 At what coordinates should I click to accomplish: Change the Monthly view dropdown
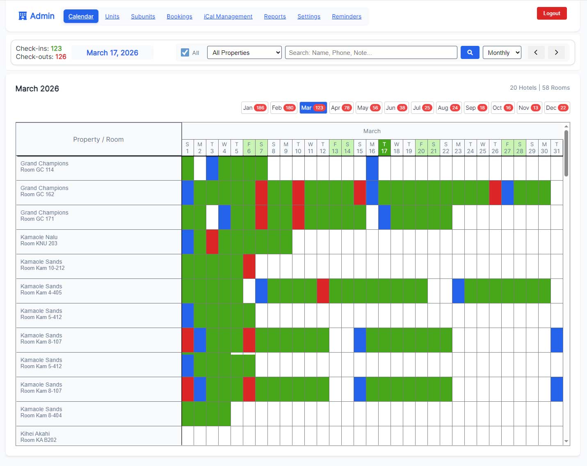pos(502,52)
